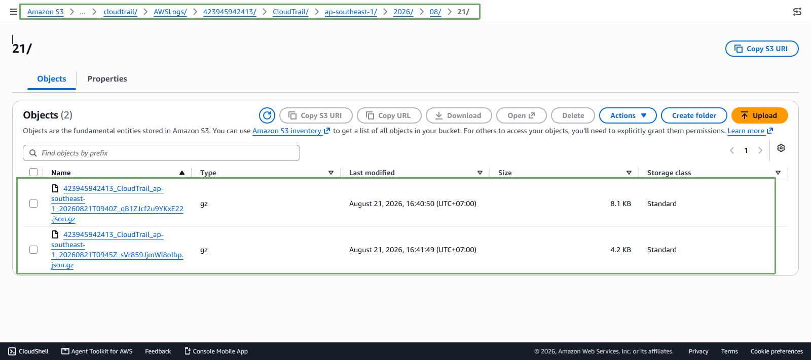Viewport: 811px width, 360px height.
Task: Go to AWSLogs/ breadcrumb folder
Action: (x=170, y=12)
